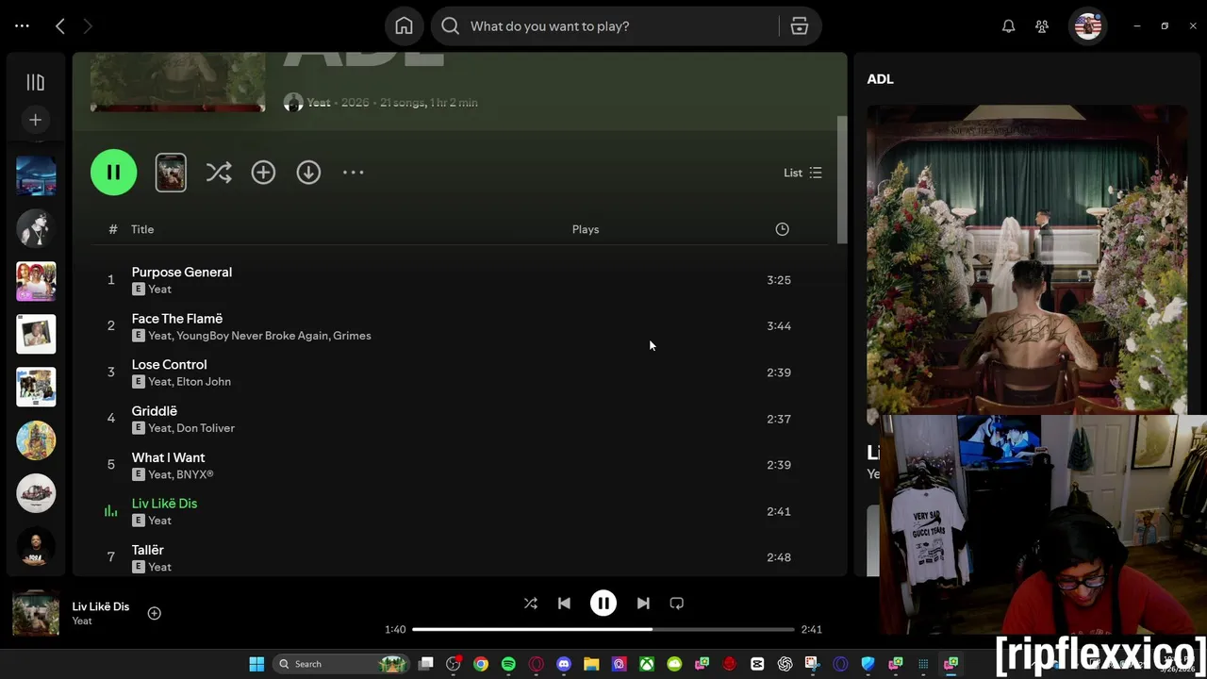Go back with the left arrow
The image size is (1207, 679).
(60, 26)
